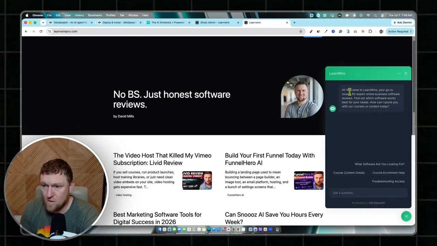Viewport: 437px width, 246px height.
Task: Click the Livid Review video thumbnail
Action: pos(197,180)
